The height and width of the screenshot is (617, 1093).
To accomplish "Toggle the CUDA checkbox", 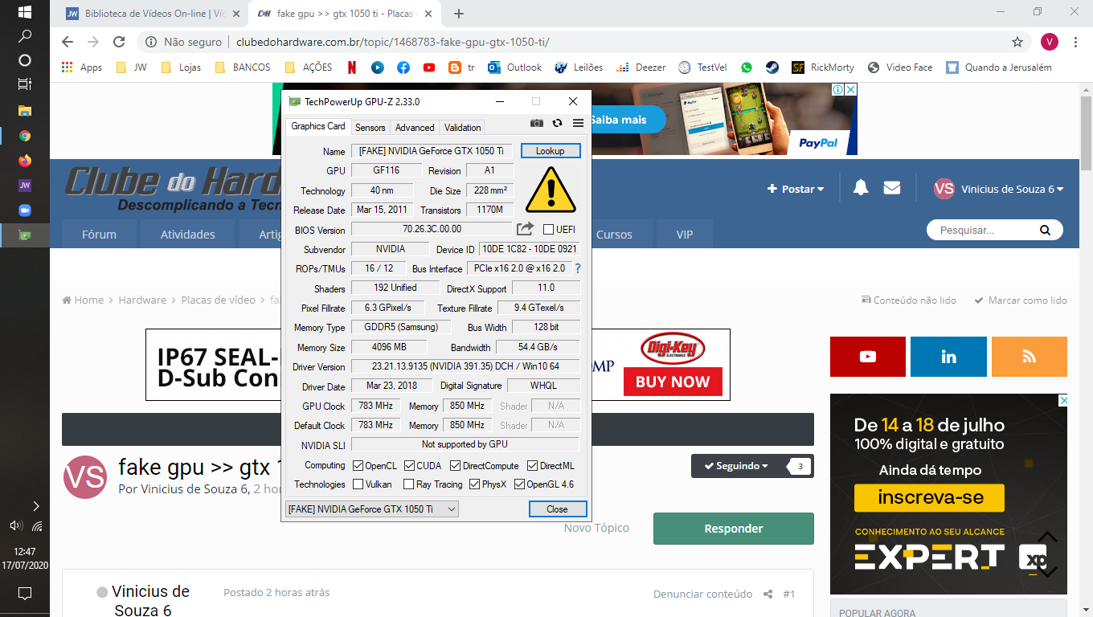I will pos(410,466).
